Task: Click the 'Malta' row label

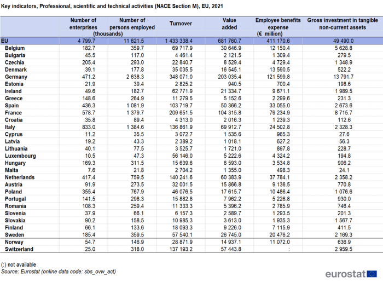Action: tap(11, 170)
